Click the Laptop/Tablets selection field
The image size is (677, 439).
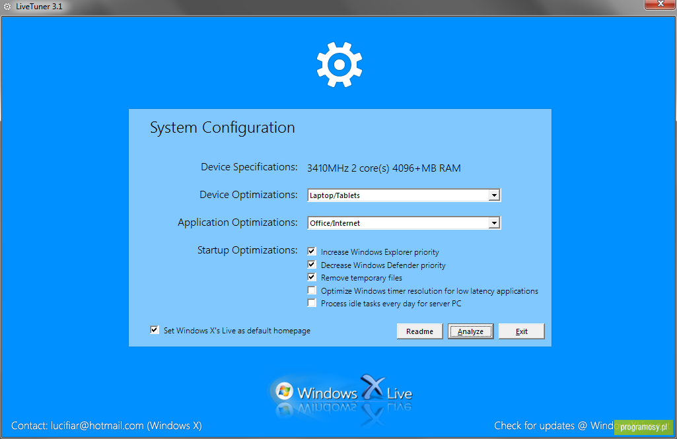tap(404, 195)
